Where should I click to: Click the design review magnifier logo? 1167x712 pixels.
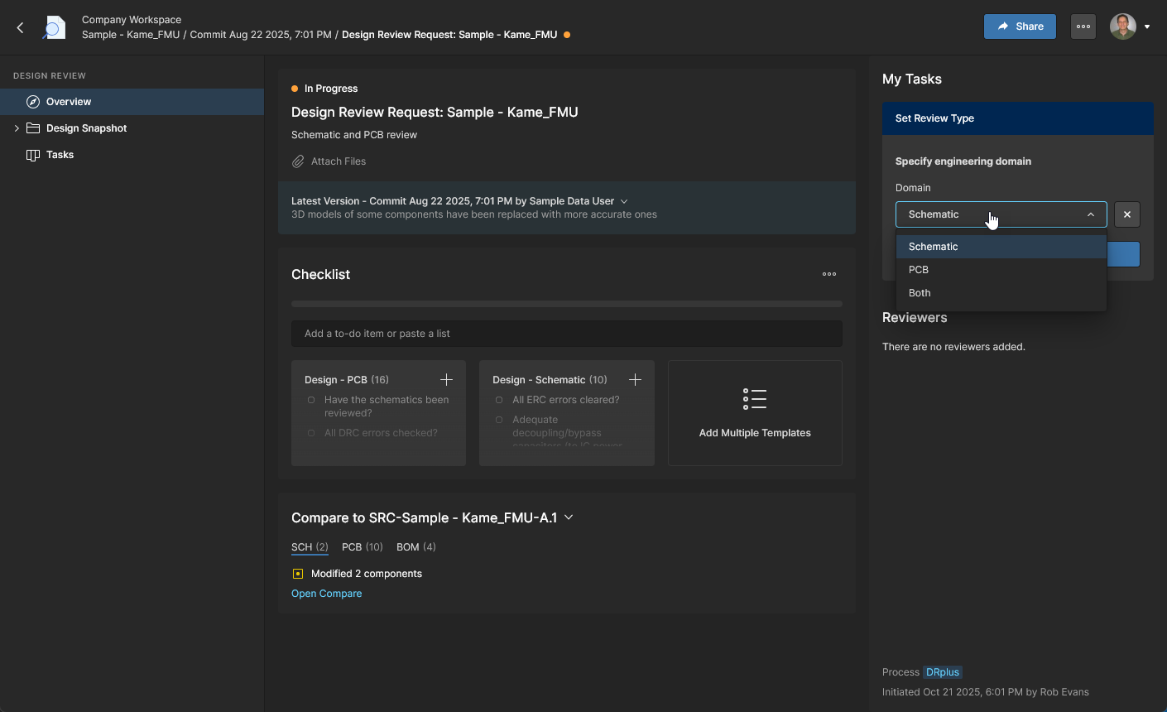point(54,27)
